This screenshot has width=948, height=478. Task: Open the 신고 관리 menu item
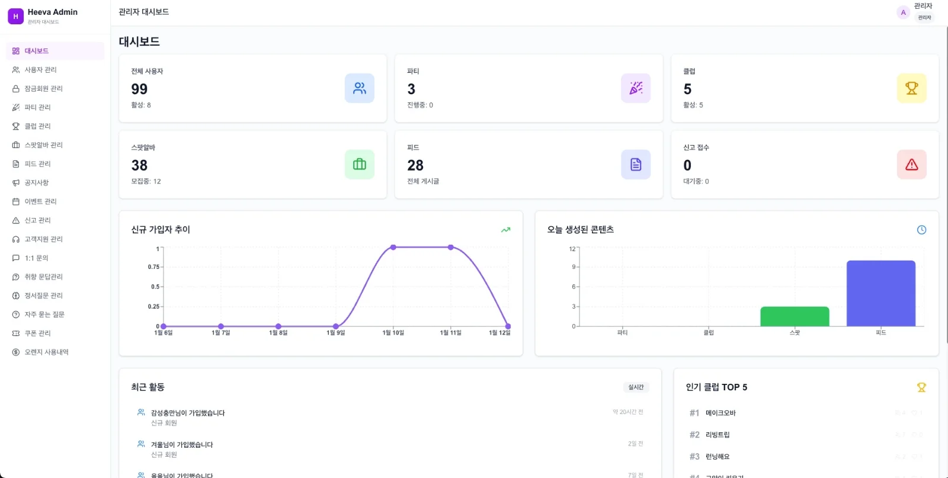tap(55, 220)
